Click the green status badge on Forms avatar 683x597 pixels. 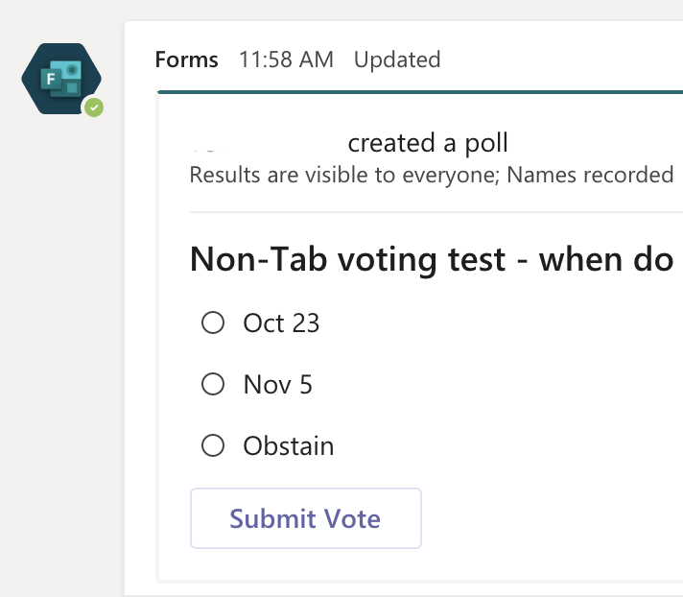(x=93, y=107)
